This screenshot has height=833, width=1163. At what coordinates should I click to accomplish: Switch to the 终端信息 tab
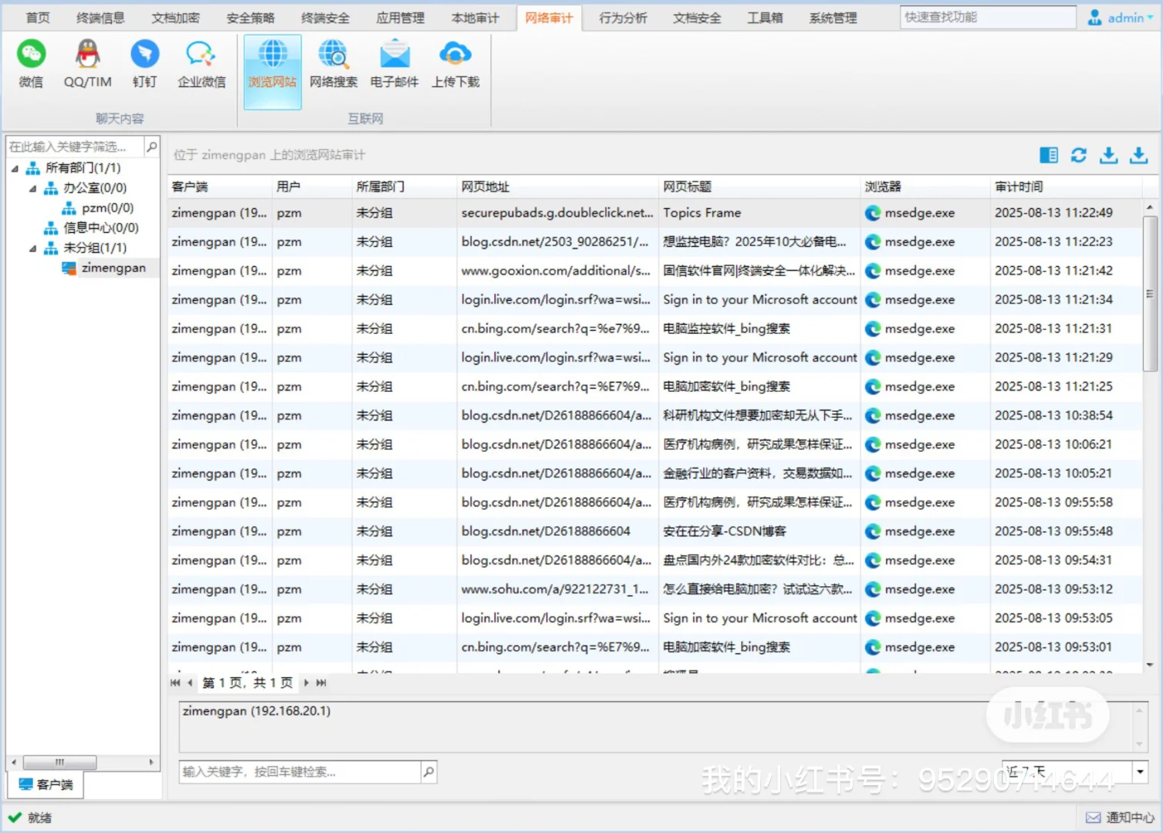click(x=100, y=18)
